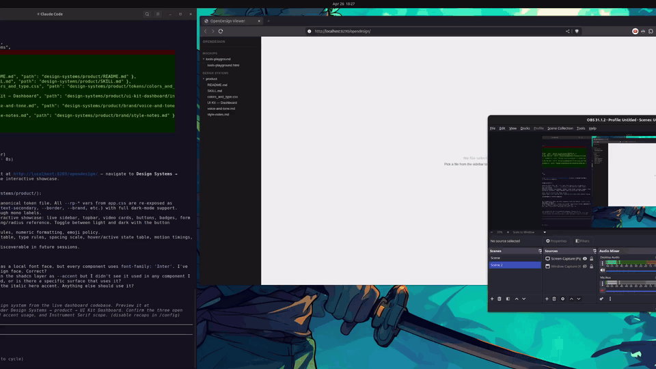656x369 pixels.
Task: Move scene down in Scenes dock
Action: (524, 299)
